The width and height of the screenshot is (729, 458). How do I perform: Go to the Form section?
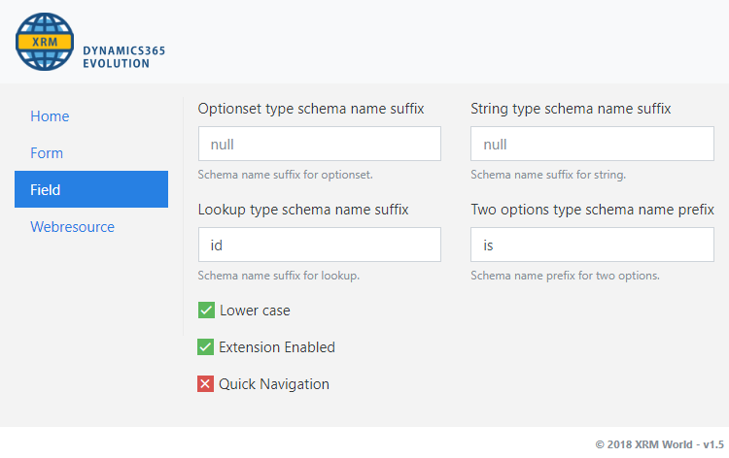pyautogui.click(x=47, y=152)
